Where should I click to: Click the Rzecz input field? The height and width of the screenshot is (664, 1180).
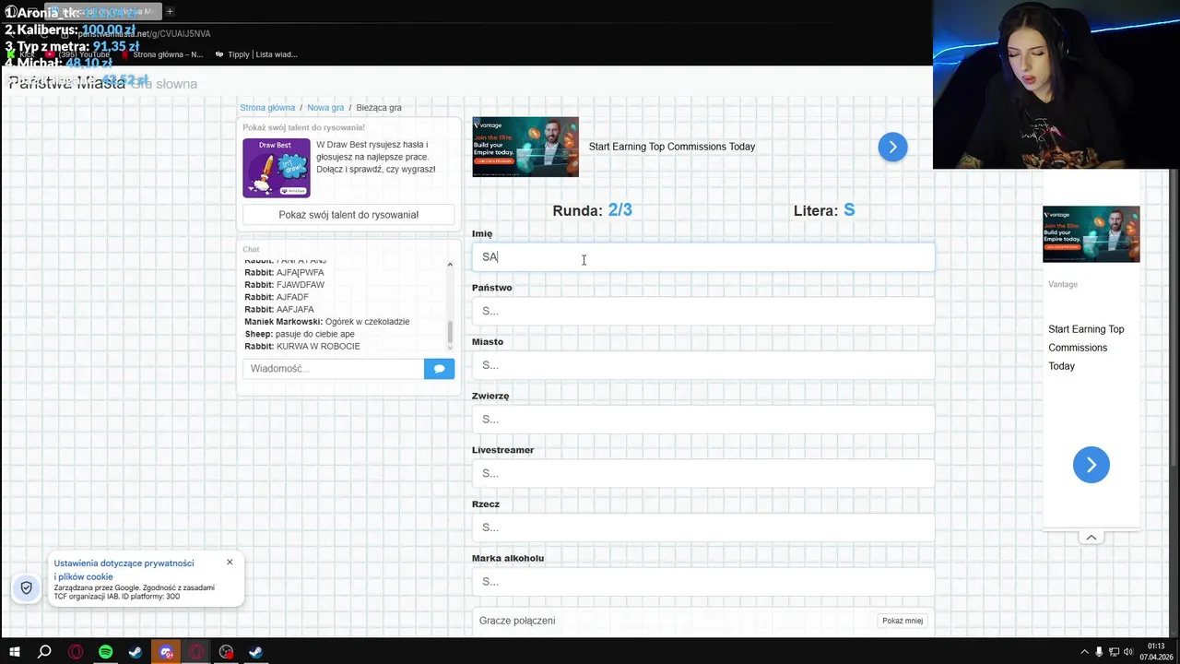tap(703, 528)
